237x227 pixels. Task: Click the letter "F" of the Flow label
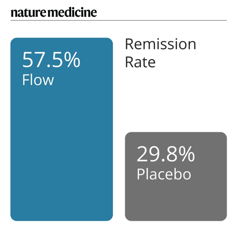click(26, 80)
